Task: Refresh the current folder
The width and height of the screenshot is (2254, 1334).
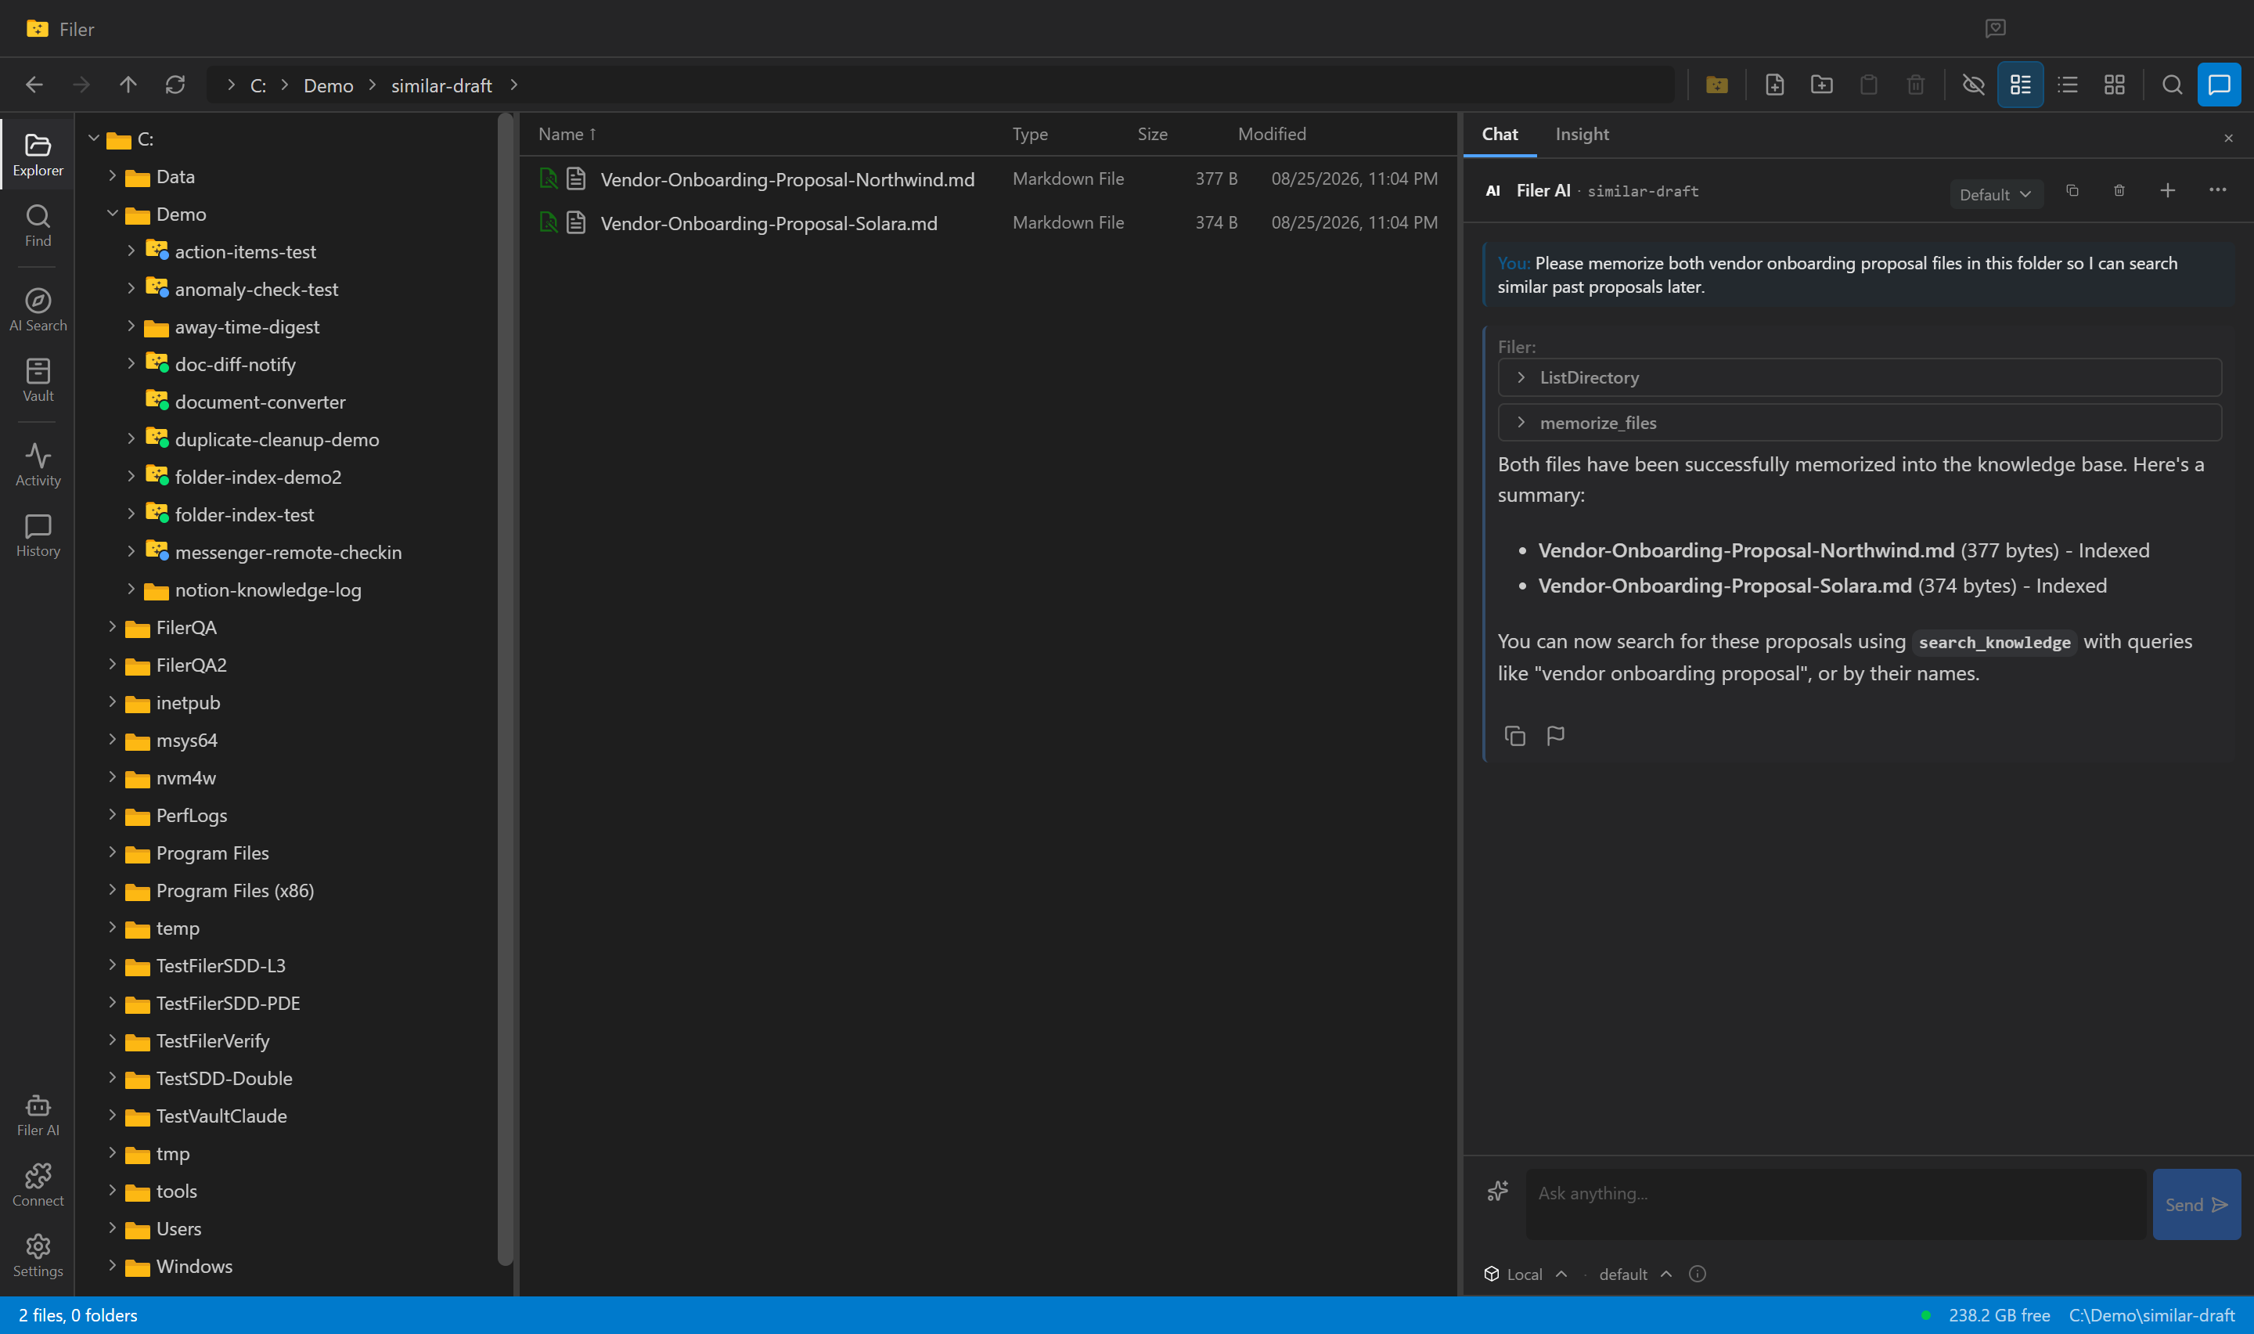Action: 175,85
